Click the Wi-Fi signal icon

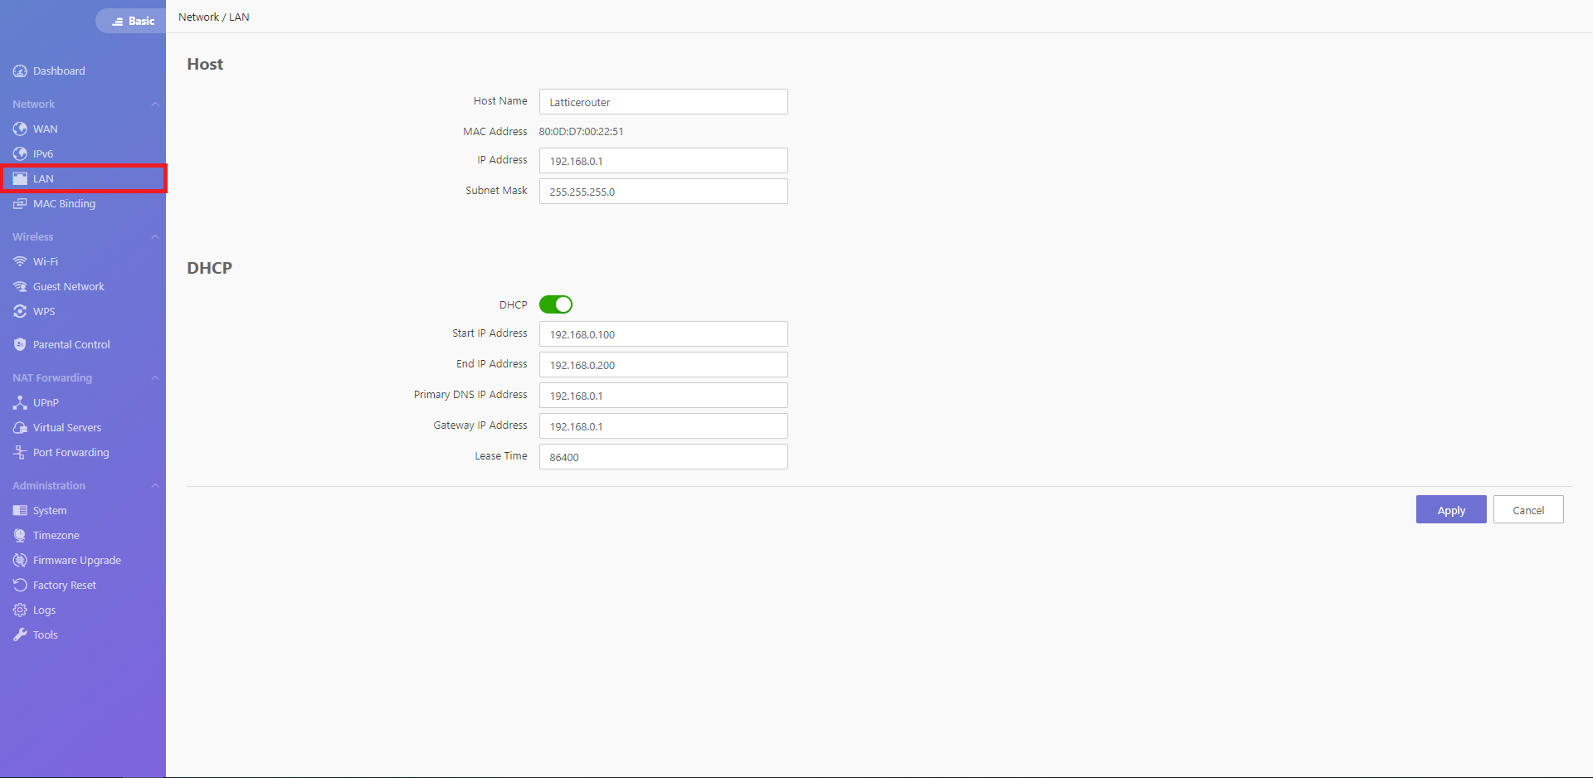pos(20,262)
